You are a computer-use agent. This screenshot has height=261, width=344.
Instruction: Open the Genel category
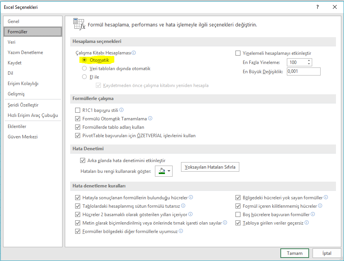tap(33, 21)
